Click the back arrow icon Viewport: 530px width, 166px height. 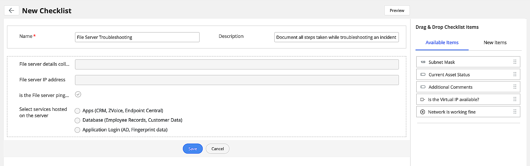[11, 11]
